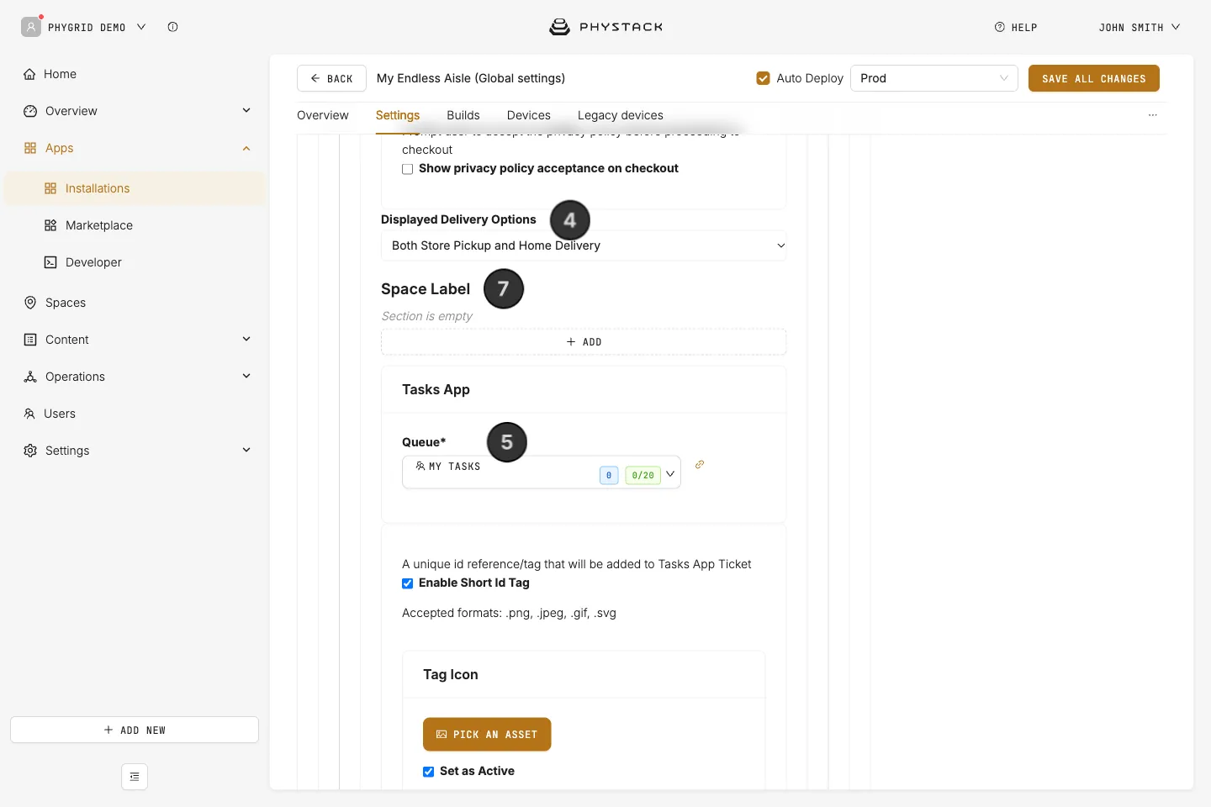Toggle the Auto Deploy checkbox

(764, 78)
